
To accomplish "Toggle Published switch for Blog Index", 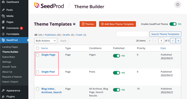I will 117,90.
